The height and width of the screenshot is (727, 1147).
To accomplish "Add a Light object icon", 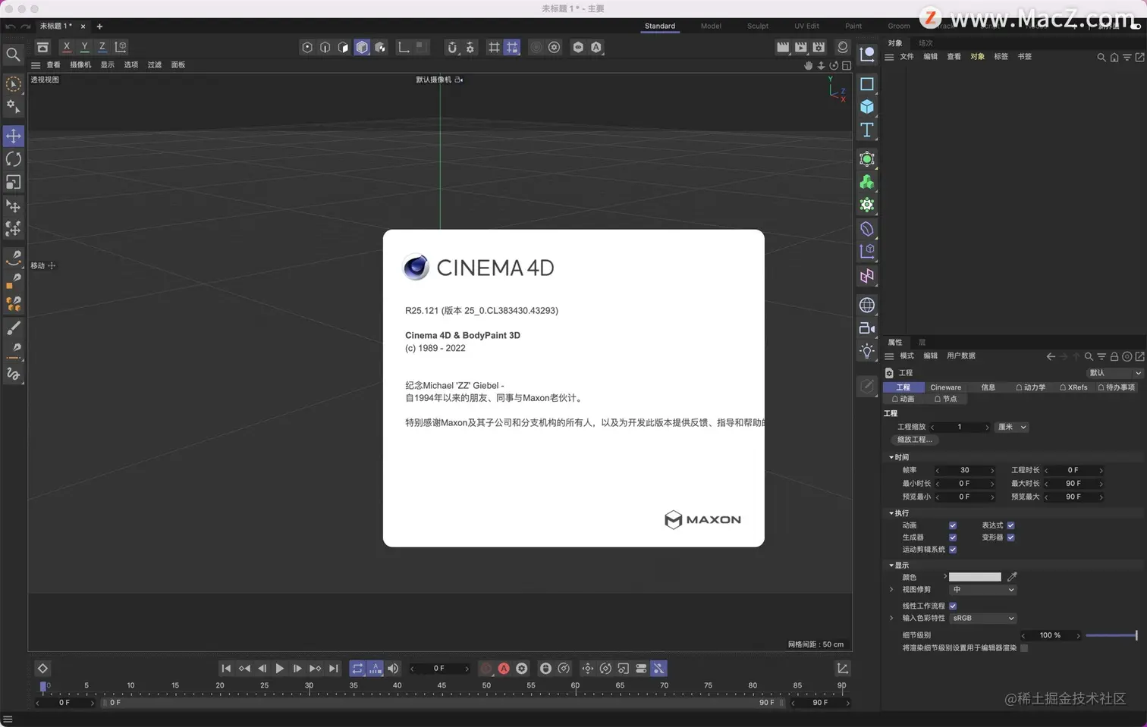I will (867, 351).
